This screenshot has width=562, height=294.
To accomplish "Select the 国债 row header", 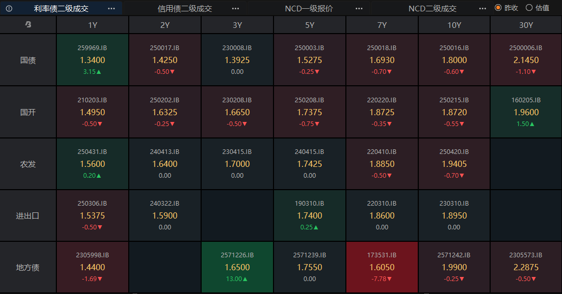I will coord(28,60).
